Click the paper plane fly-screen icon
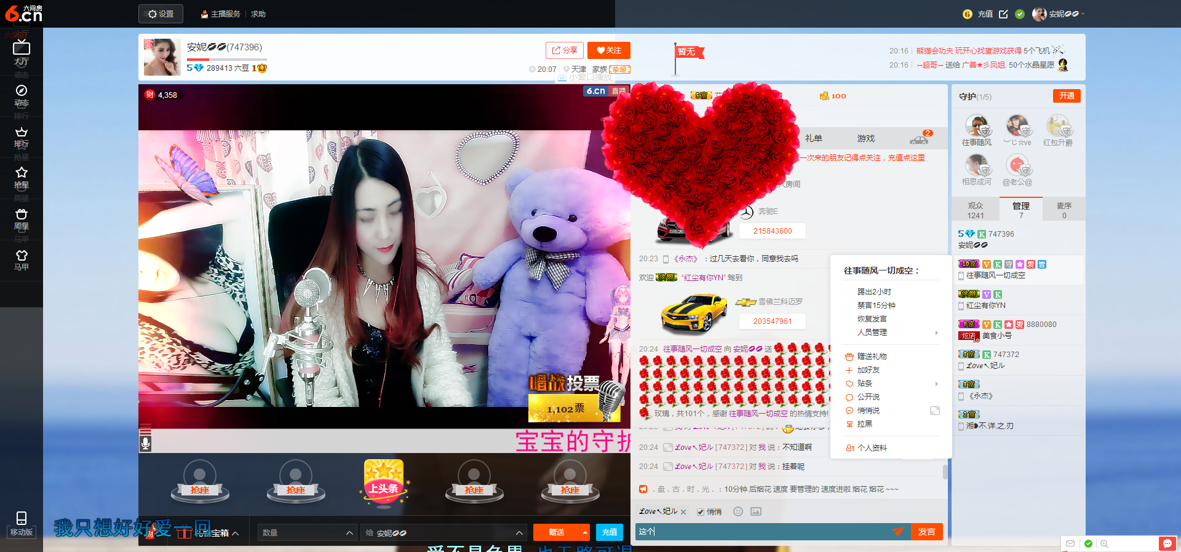The image size is (1181, 552). click(898, 531)
